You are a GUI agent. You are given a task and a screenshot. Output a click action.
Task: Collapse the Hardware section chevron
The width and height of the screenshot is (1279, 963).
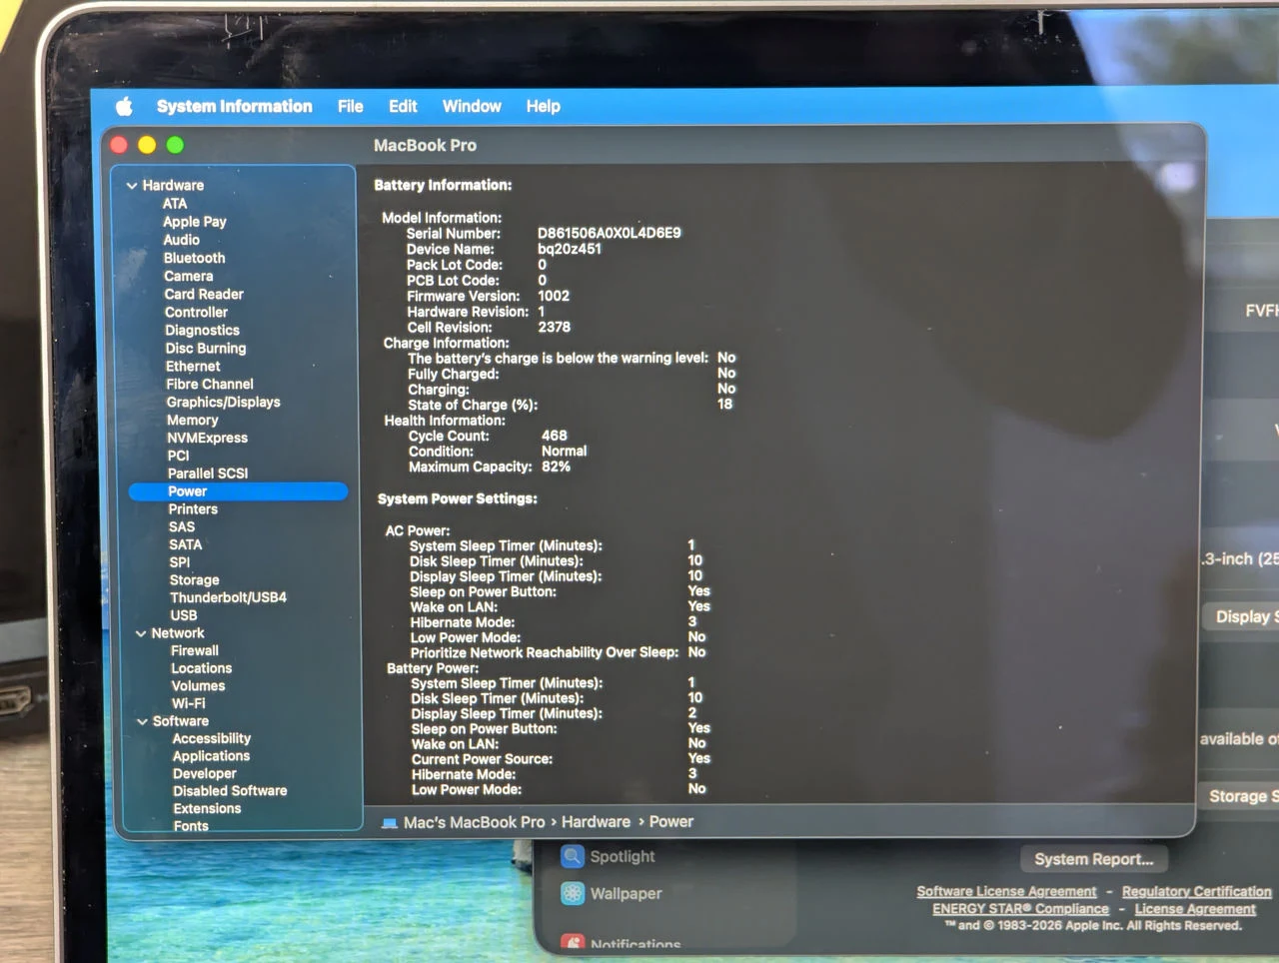click(132, 185)
